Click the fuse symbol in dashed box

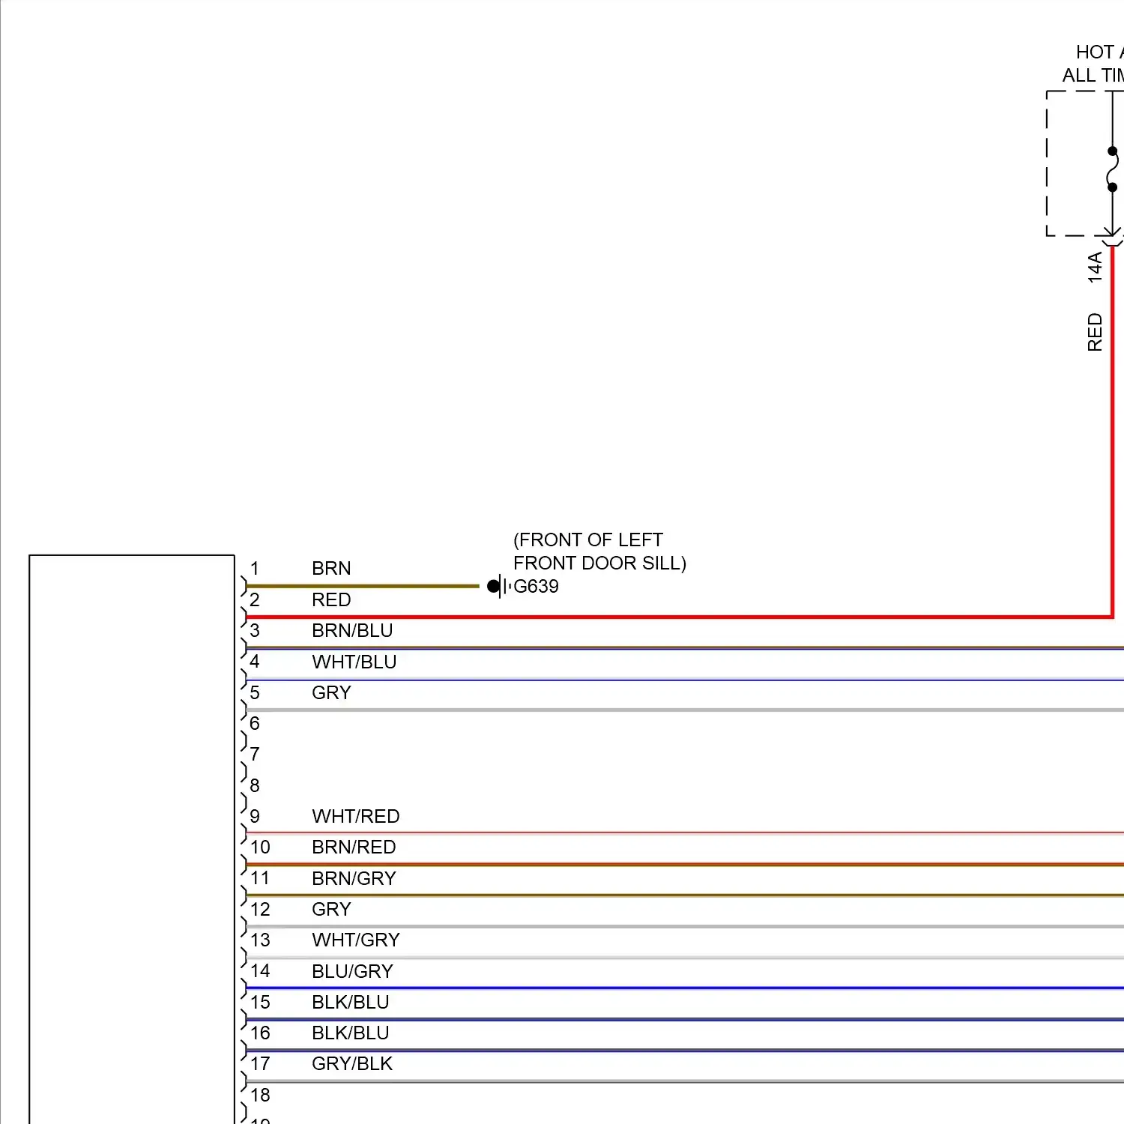1113,169
